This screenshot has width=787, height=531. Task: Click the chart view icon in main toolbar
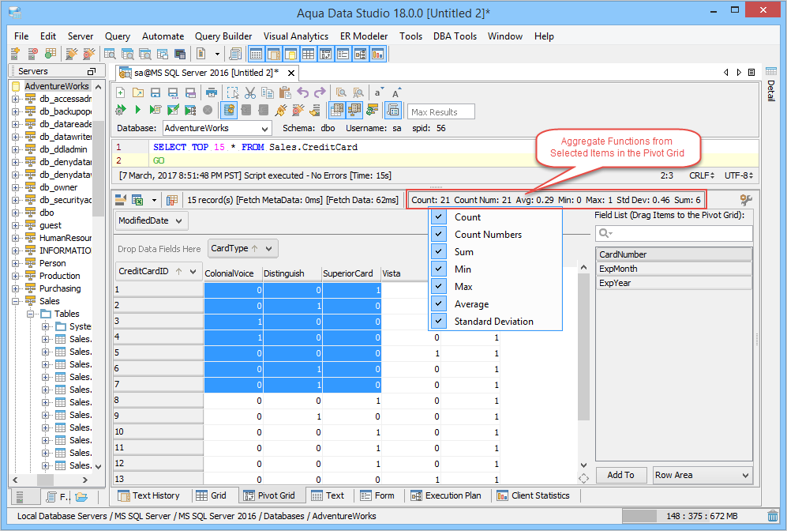[377, 54]
